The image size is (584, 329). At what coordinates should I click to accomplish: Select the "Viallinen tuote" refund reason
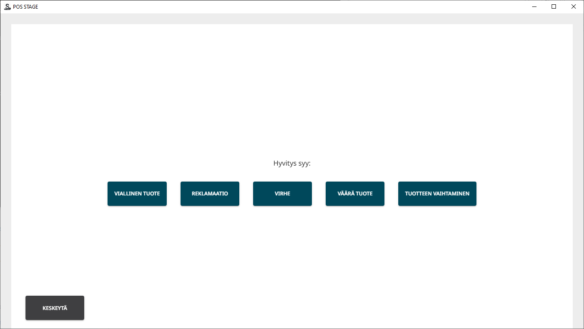click(137, 194)
